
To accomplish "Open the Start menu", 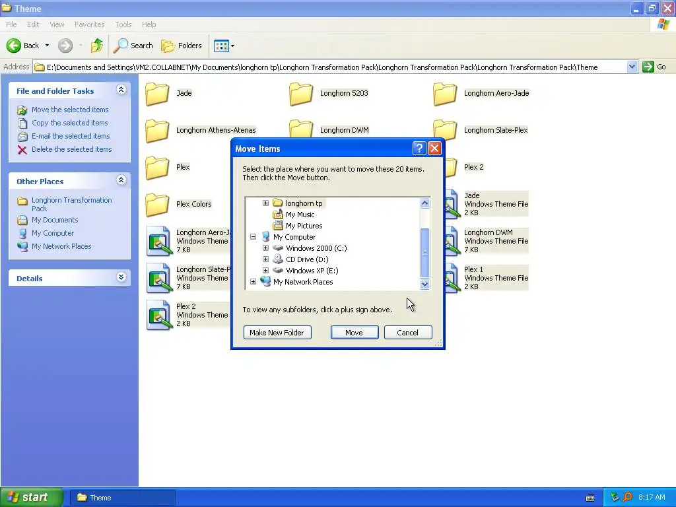I will 31,498.
